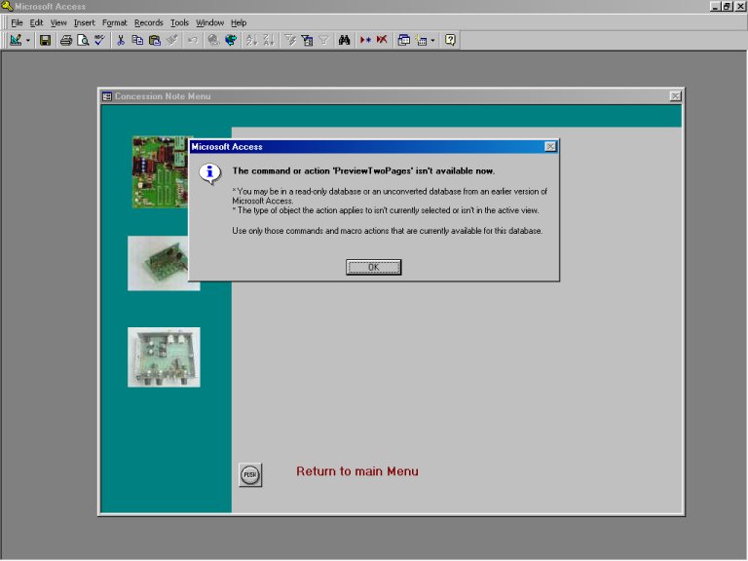Screen dimensions: 748x561
Task: Open the Window menu
Action: 210,22
